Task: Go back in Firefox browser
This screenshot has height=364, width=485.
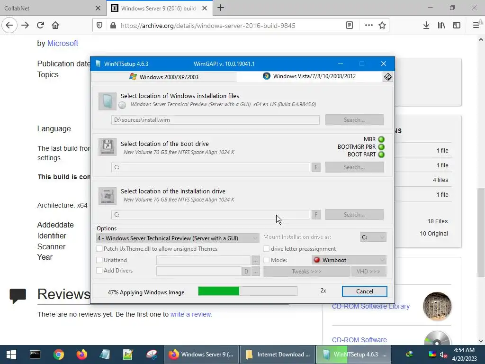Action: (x=9, y=26)
